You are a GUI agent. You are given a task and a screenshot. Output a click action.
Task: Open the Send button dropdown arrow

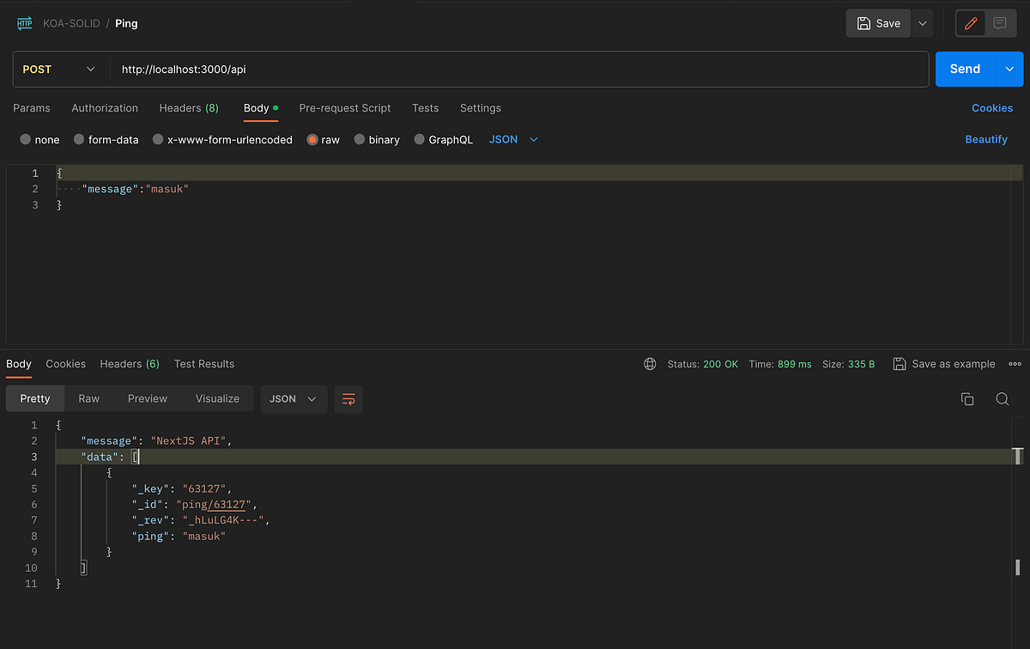1009,70
